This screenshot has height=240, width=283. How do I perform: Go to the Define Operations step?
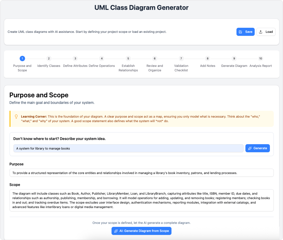pyautogui.click(x=101, y=59)
